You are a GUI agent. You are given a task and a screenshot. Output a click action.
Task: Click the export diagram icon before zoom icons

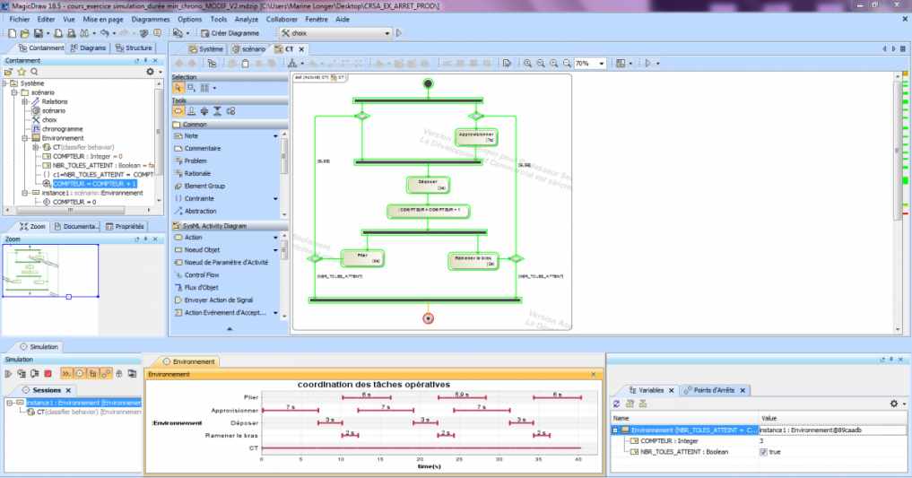coord(507,63)
